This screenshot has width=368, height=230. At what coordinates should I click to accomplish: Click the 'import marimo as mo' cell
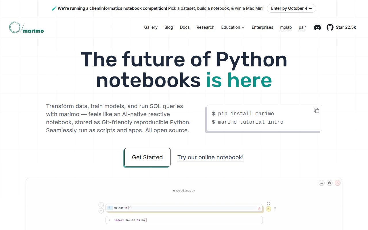pyautogui.click(x=184, y=220)
